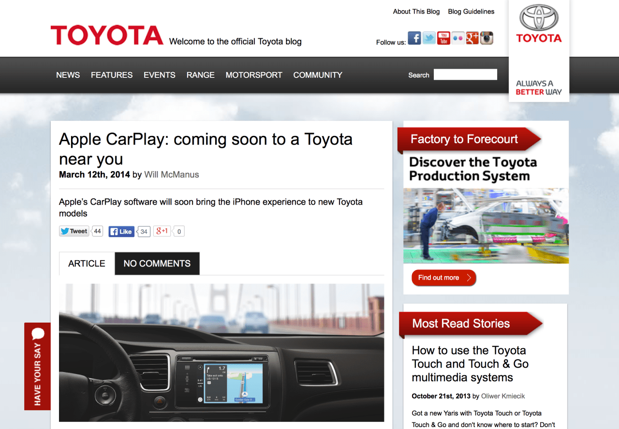This screenshot has width=619, height=429.
Task: Open the Range menu
Action: point(201,75)
